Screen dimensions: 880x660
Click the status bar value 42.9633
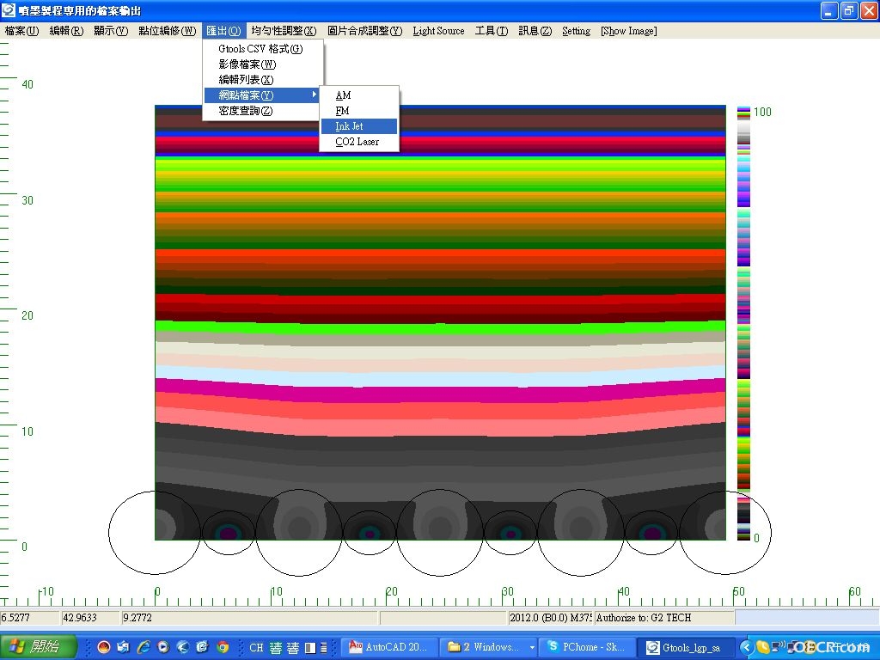[x=90, y=618]
